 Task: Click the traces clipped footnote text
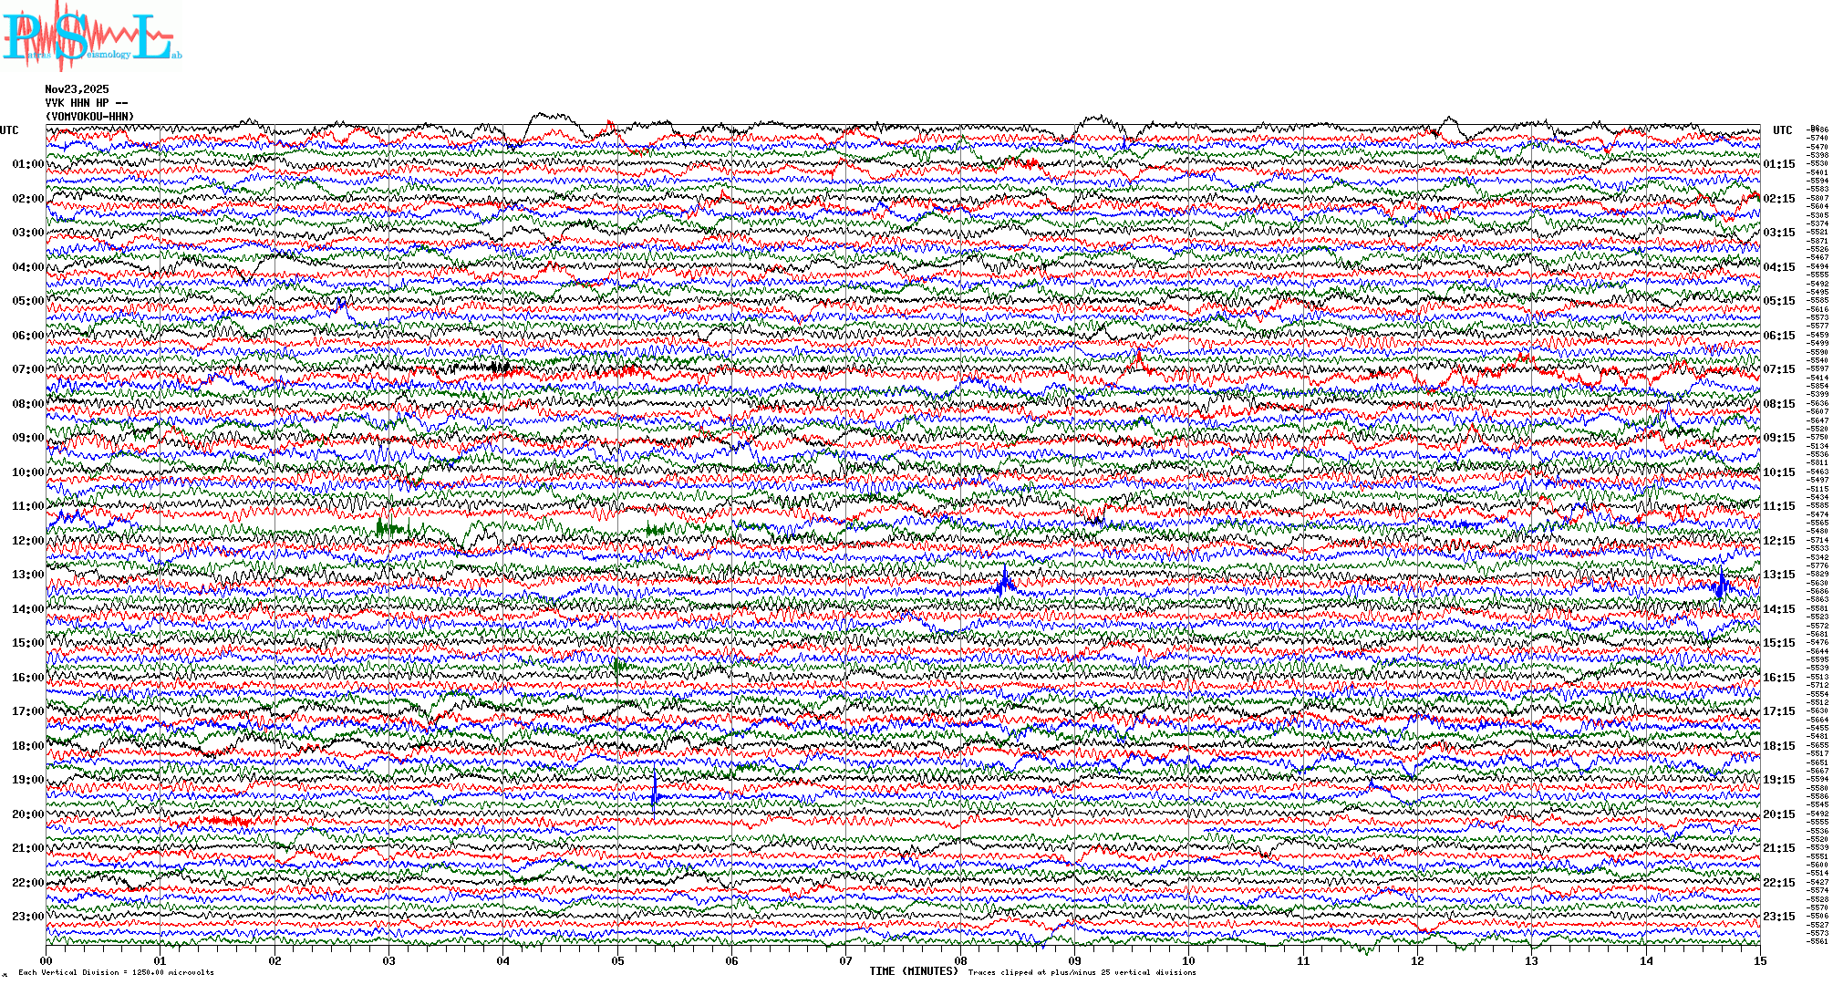[1082, 972]
